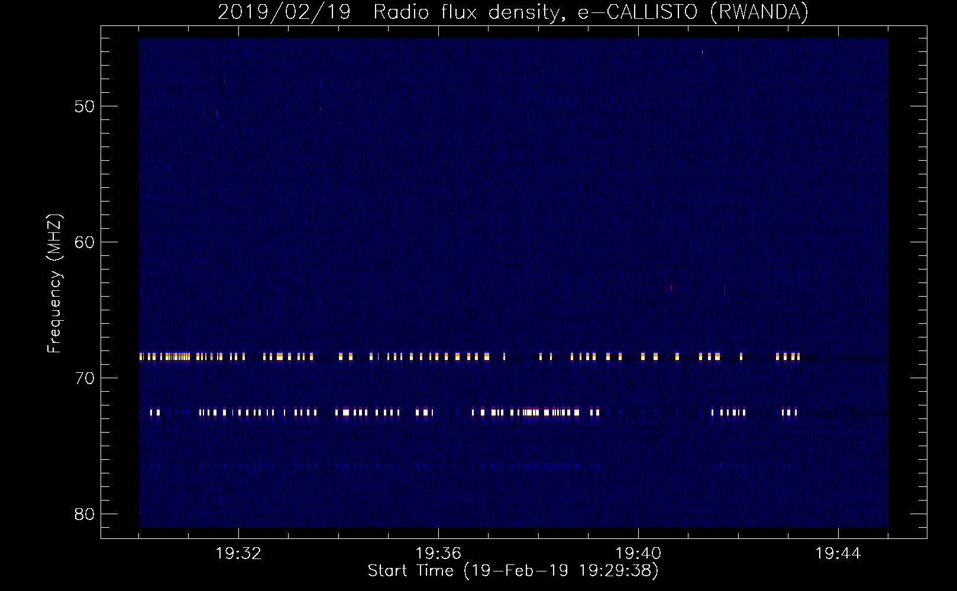957x591 pixels.
Task: Click the '19:40' time tick label
Action: click(638, 554)
